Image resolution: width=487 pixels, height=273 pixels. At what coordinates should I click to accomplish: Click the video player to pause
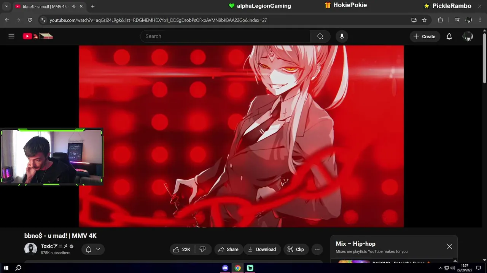click(x=241, y=136)
